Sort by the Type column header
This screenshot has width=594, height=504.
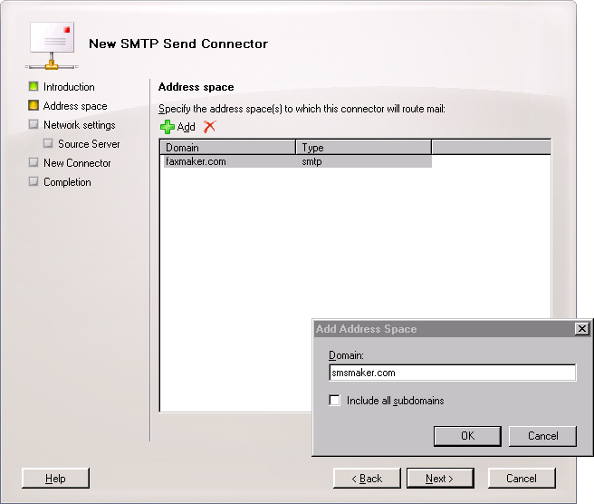tap(363, 147)
